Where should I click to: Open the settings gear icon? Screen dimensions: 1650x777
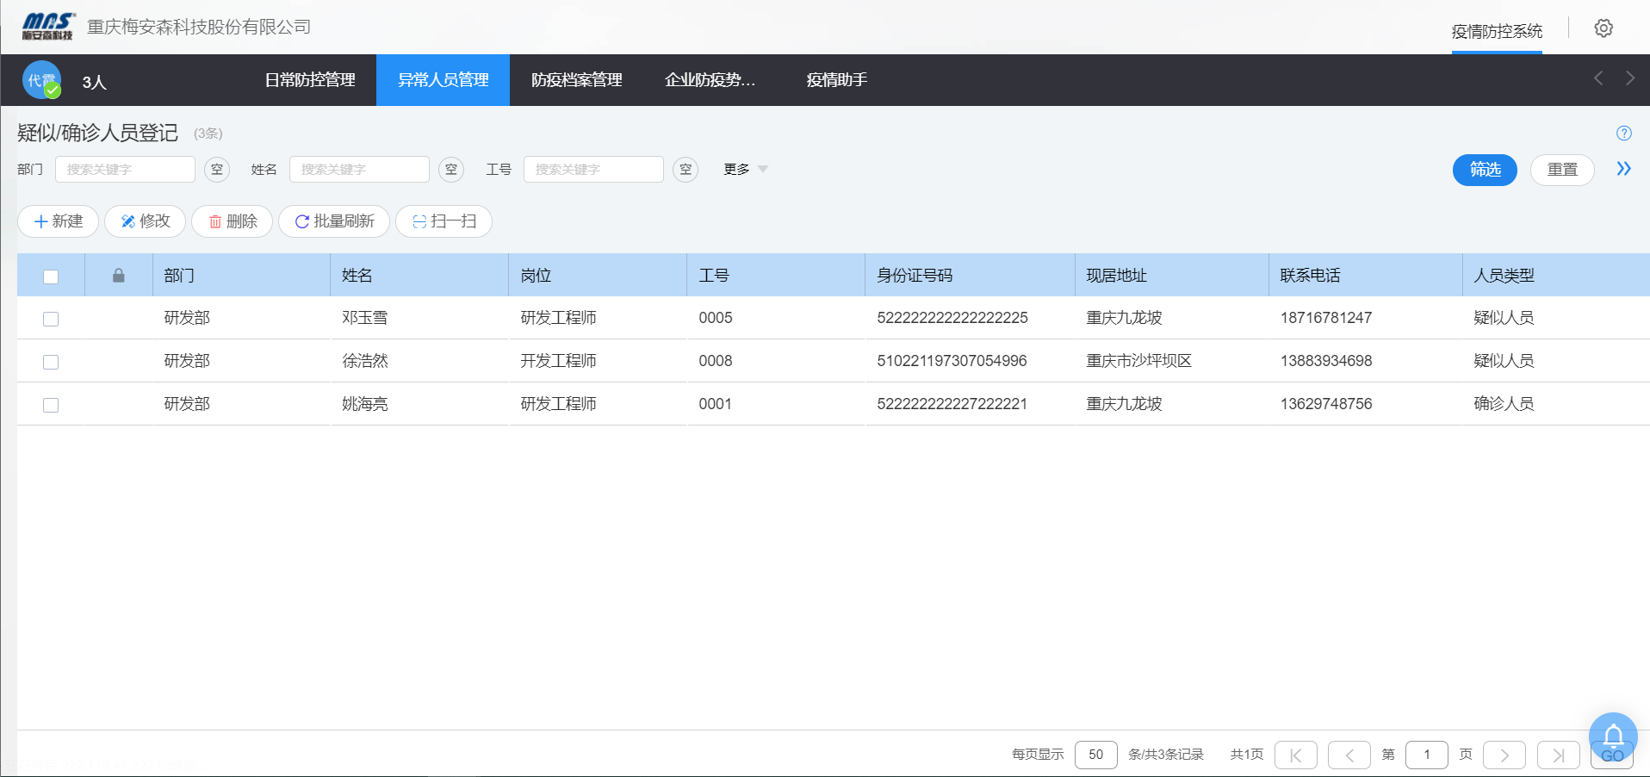pos(1603,28)
